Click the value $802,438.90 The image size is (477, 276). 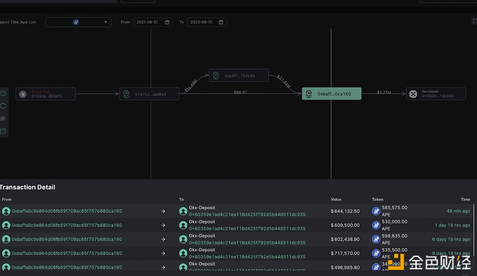click(345, 239)
